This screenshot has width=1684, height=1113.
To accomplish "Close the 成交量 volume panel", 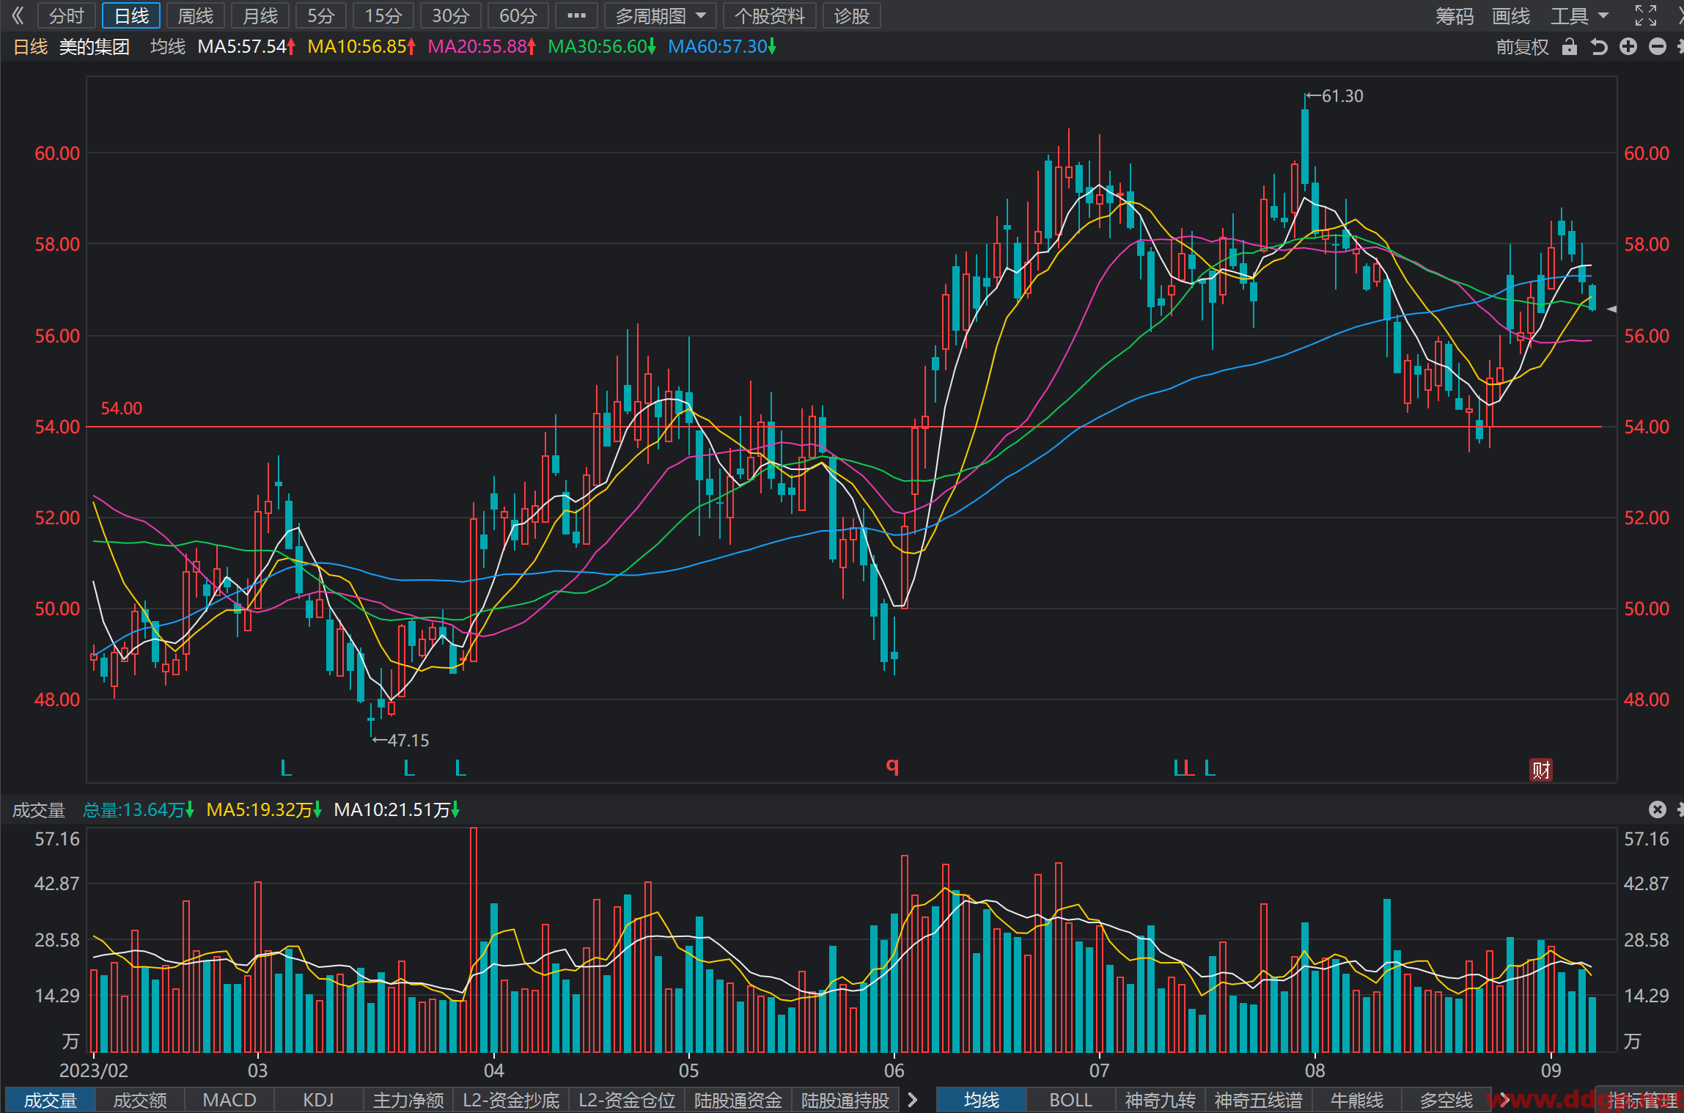I will click(1658, 809).
